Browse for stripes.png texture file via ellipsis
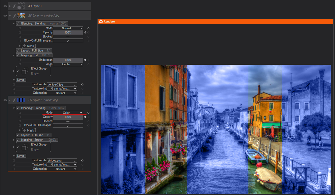The image size is (335, 195). click(x=75, y=160)
